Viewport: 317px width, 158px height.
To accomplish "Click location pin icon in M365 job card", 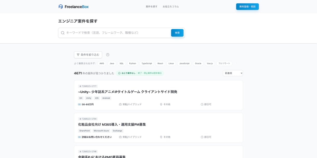I will [161, 137].
